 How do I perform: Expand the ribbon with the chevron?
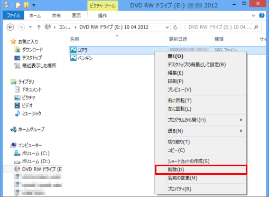253,15
